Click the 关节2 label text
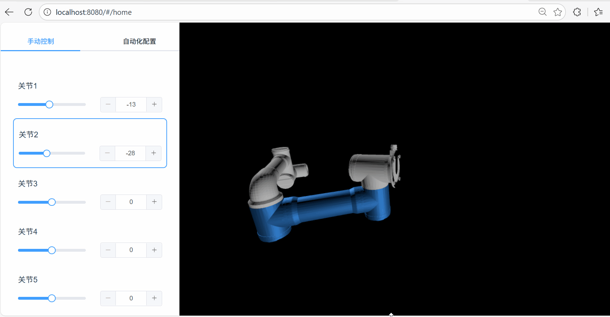This screenshot has height=317, width=610. pyautogui.click(x=28, y=134)
